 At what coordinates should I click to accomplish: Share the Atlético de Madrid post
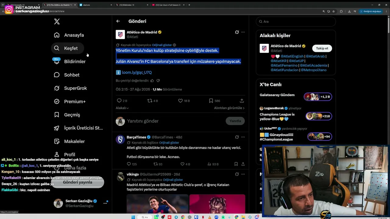[242, 101]
